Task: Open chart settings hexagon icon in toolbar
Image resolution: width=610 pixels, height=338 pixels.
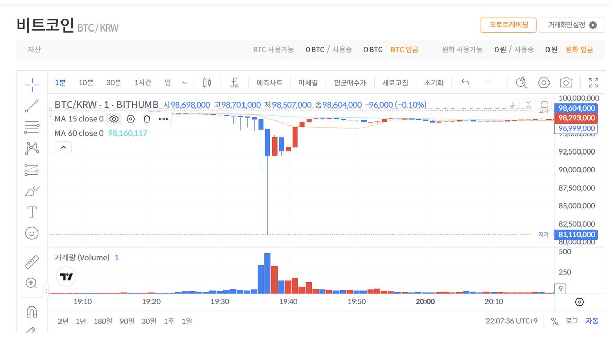Action: click(544, 83)
